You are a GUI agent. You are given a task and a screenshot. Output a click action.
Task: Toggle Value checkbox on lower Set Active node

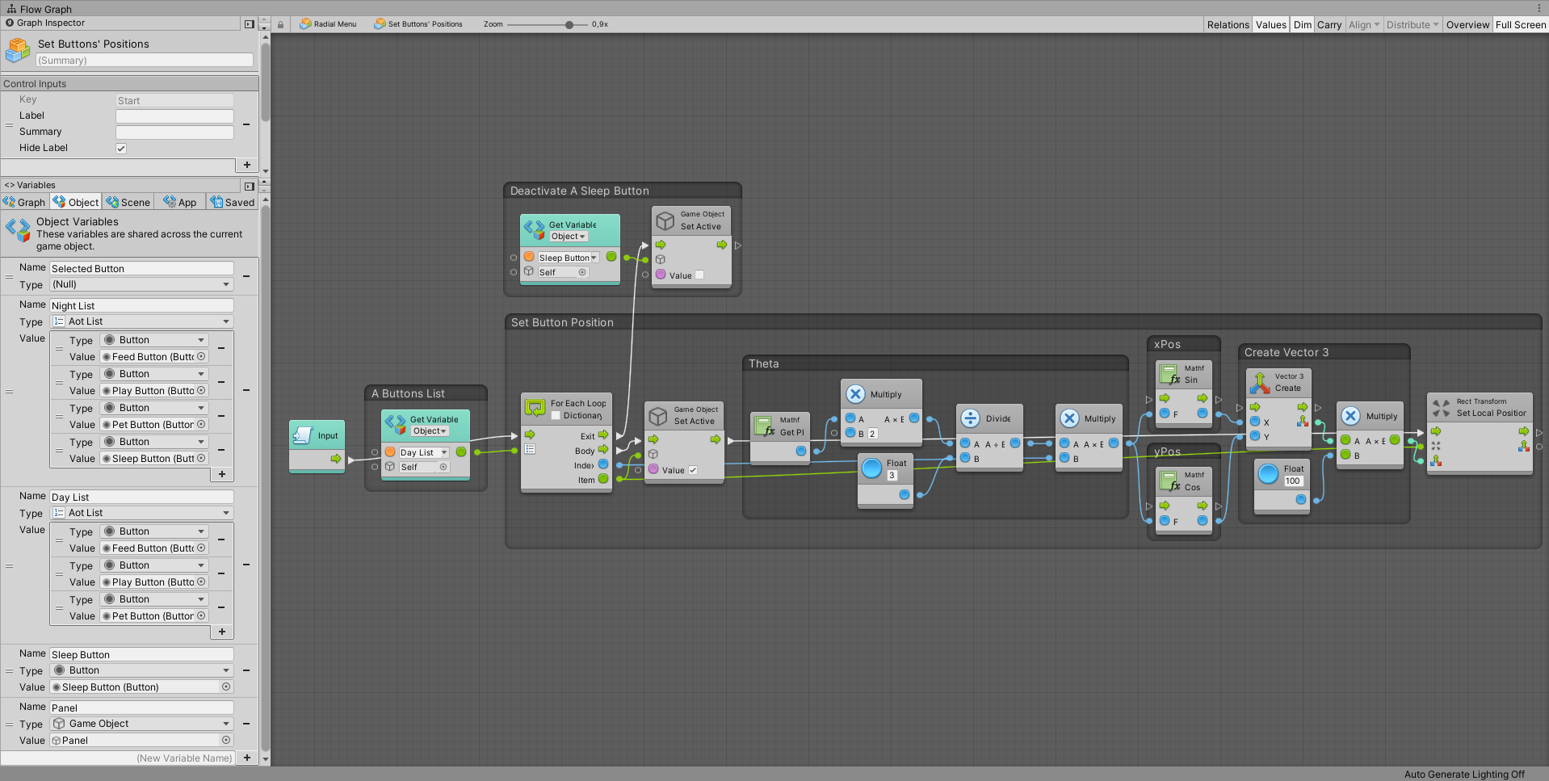click(x=693, y=470)
